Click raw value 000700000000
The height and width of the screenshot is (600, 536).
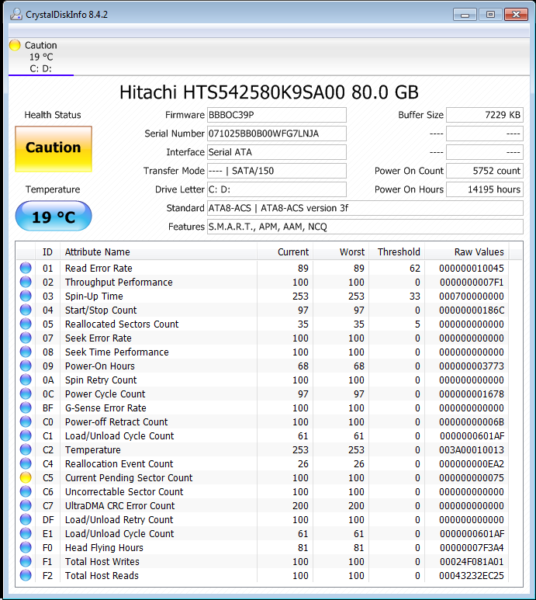tap(472, 297)
